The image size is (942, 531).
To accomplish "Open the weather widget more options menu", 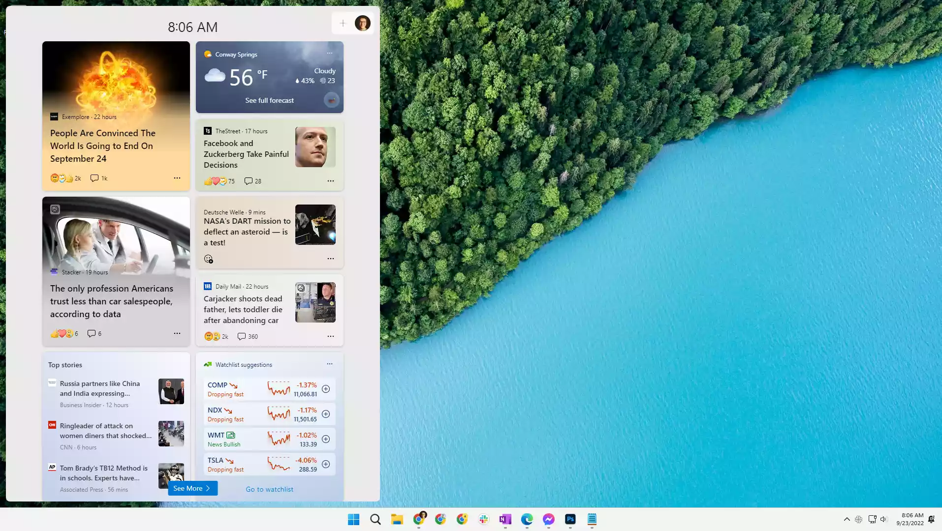I will [x=330, y=53].
